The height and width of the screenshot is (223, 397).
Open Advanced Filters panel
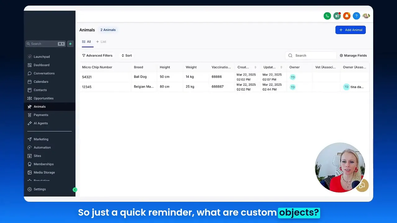click(x=97, y=55)
